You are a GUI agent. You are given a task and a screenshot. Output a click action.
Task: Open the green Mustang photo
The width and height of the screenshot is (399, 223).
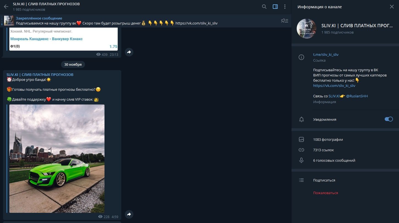click(x=57, y=158)
